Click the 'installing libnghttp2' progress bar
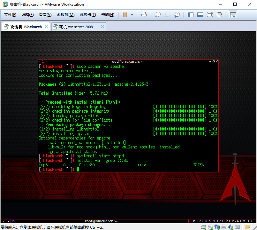The width and height of the screenshot is (257, 230). coord(179,129)
